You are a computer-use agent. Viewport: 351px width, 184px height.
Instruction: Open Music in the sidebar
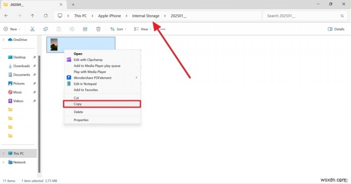(x=15, y=92)
